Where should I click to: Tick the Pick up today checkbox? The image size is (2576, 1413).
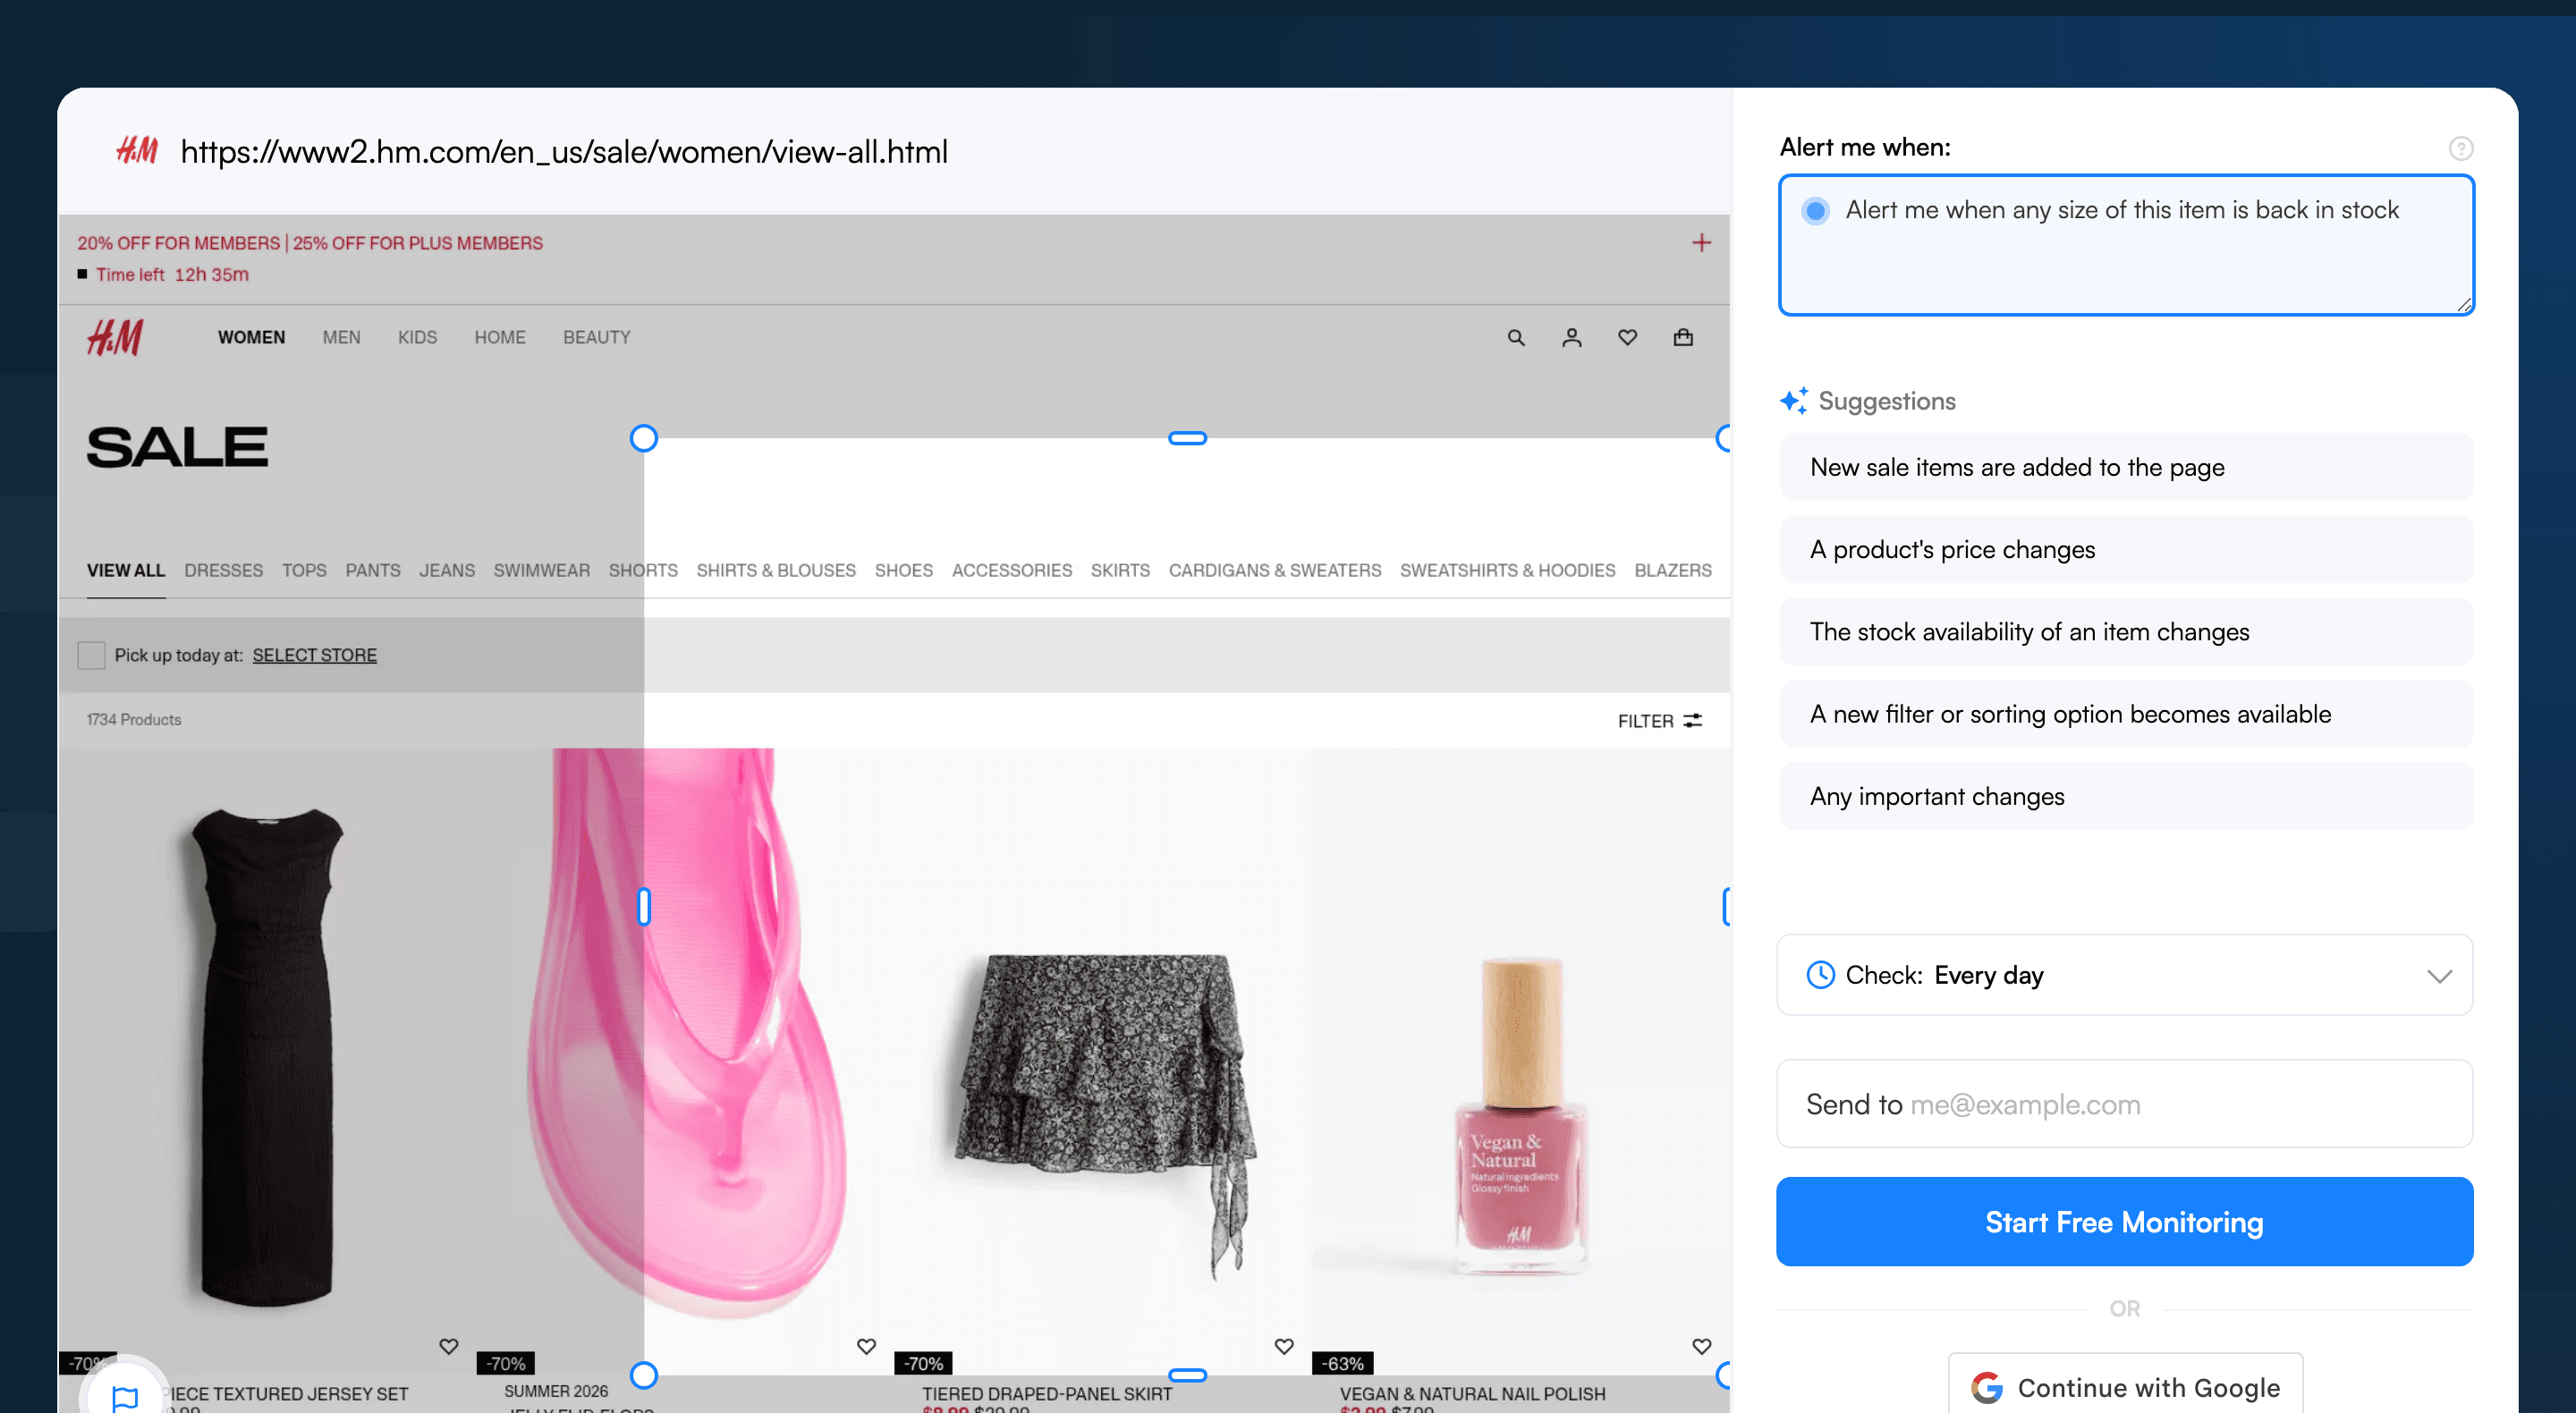tap(91, 656)
